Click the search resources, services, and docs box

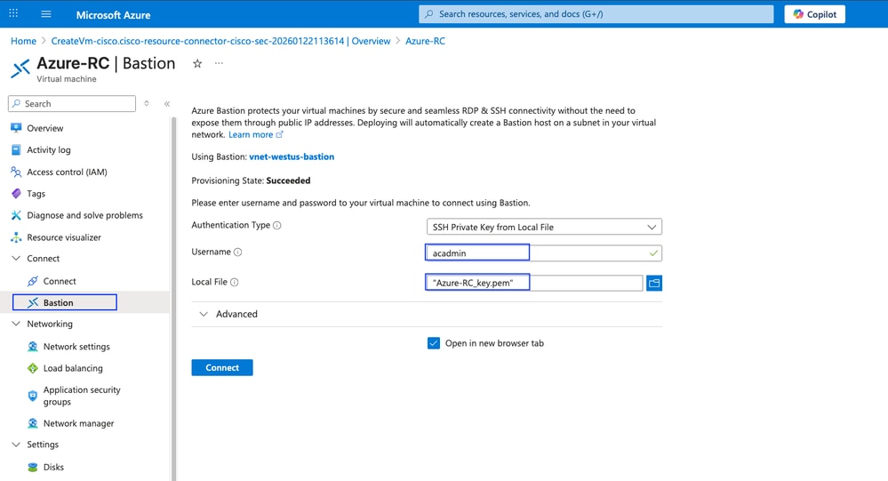[x=596, y=14]
